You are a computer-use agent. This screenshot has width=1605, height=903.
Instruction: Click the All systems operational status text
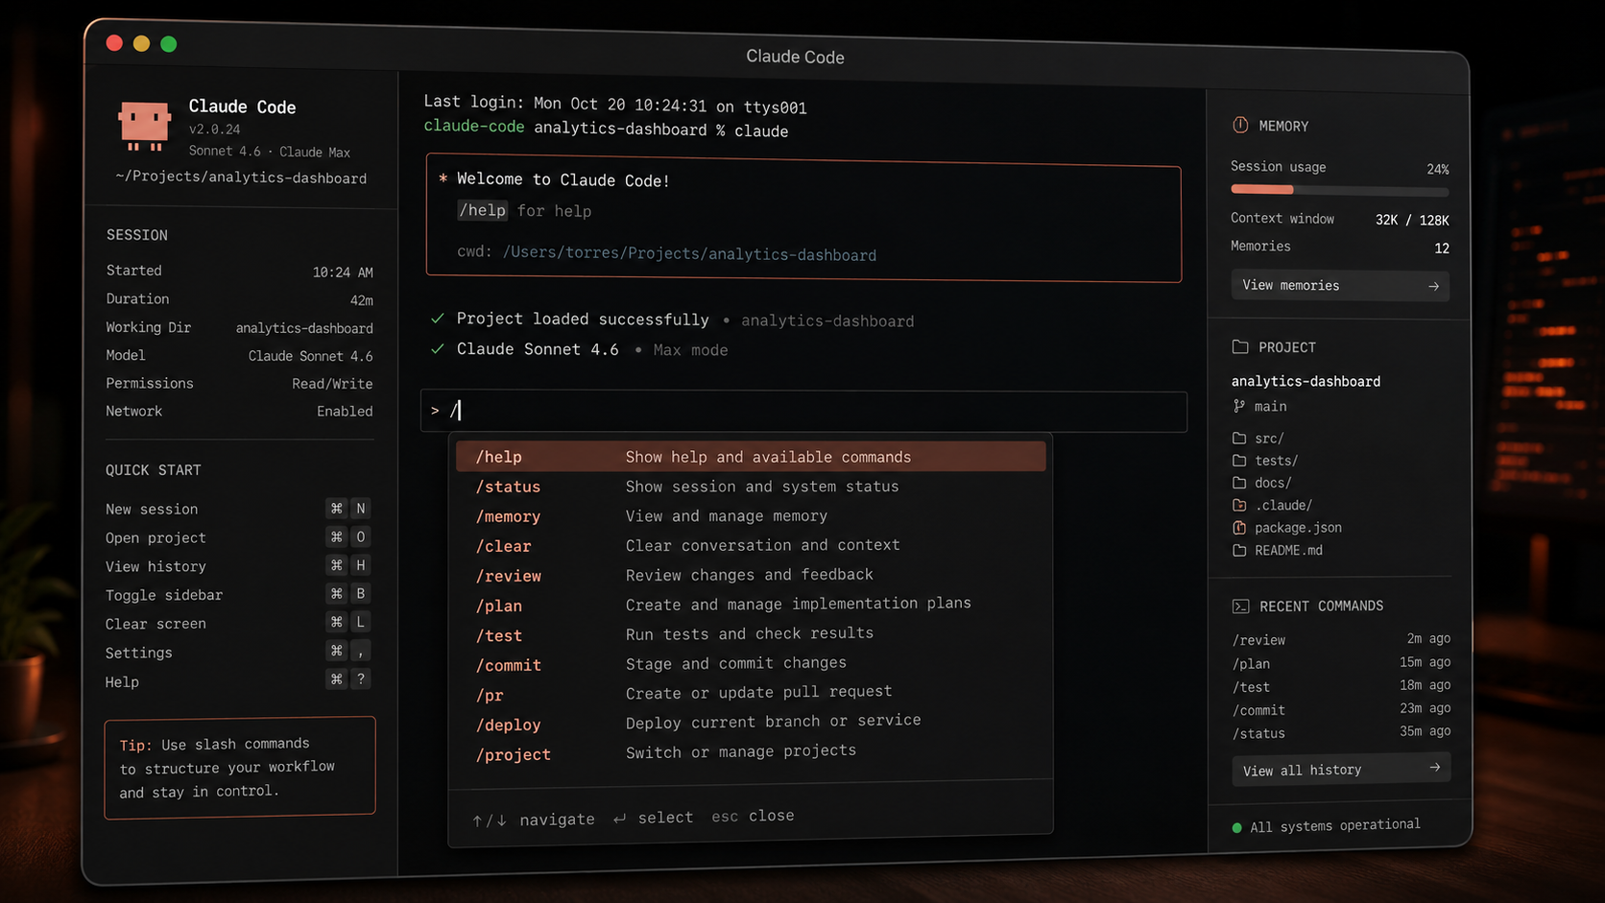click(x=1335, y=825)
